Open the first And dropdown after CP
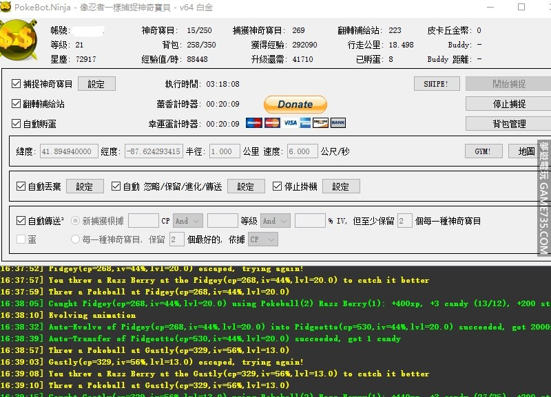 pyautogui.click(x=187, y=221)
